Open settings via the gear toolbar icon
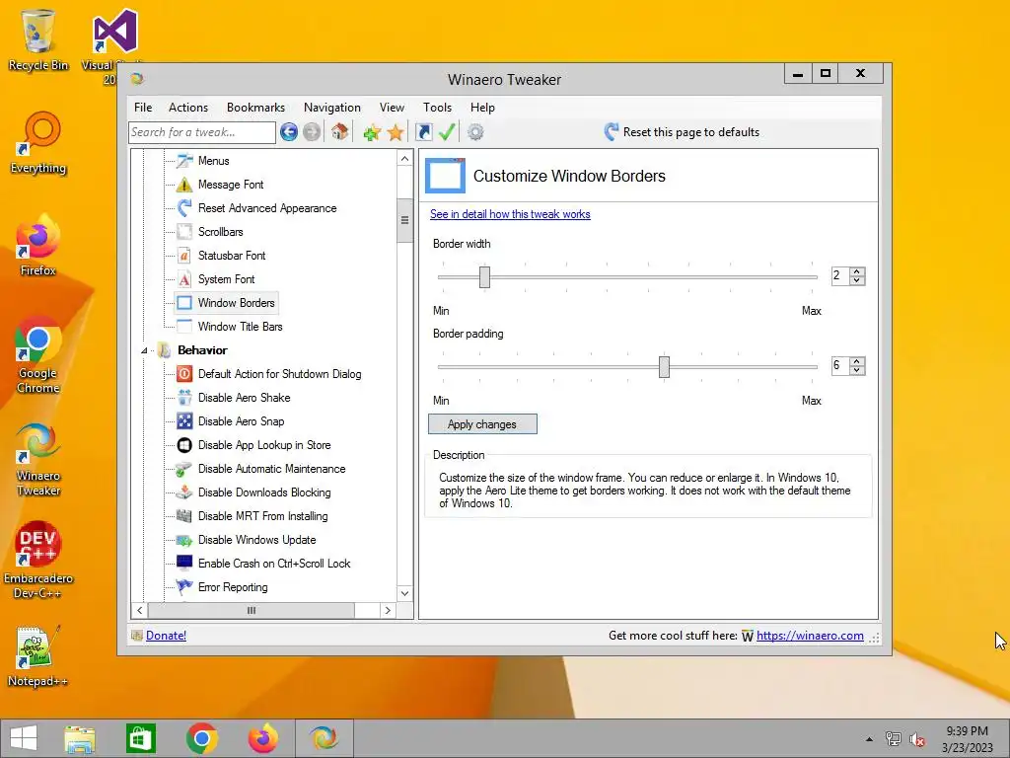This screenshot has width=1010, height=758. click(475, 132)
